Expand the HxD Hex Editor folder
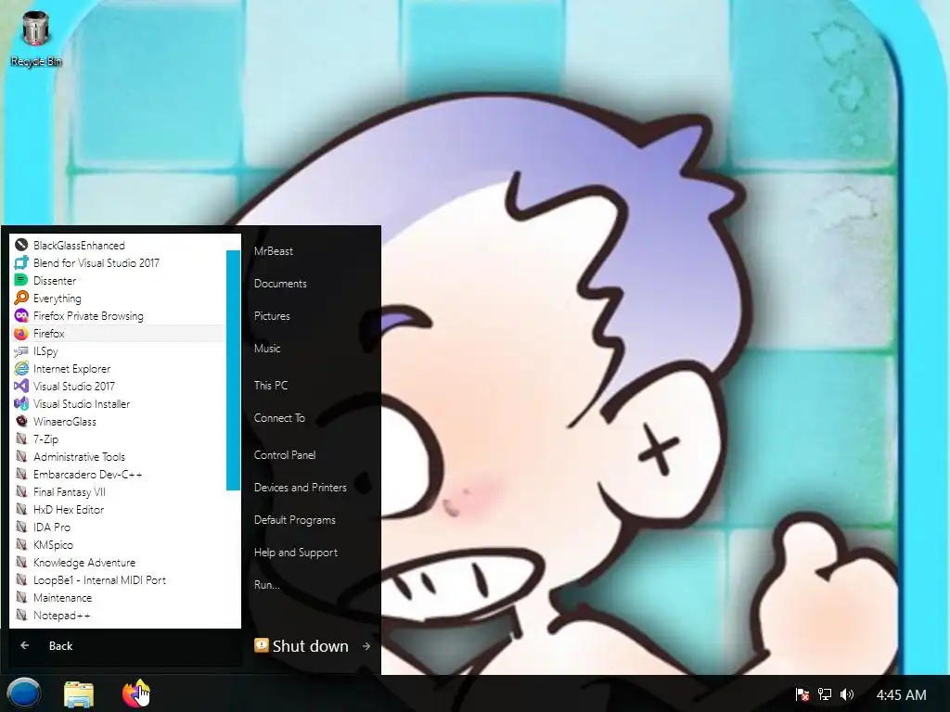This screenshot has height=712, width=950. tap(118, 509)
